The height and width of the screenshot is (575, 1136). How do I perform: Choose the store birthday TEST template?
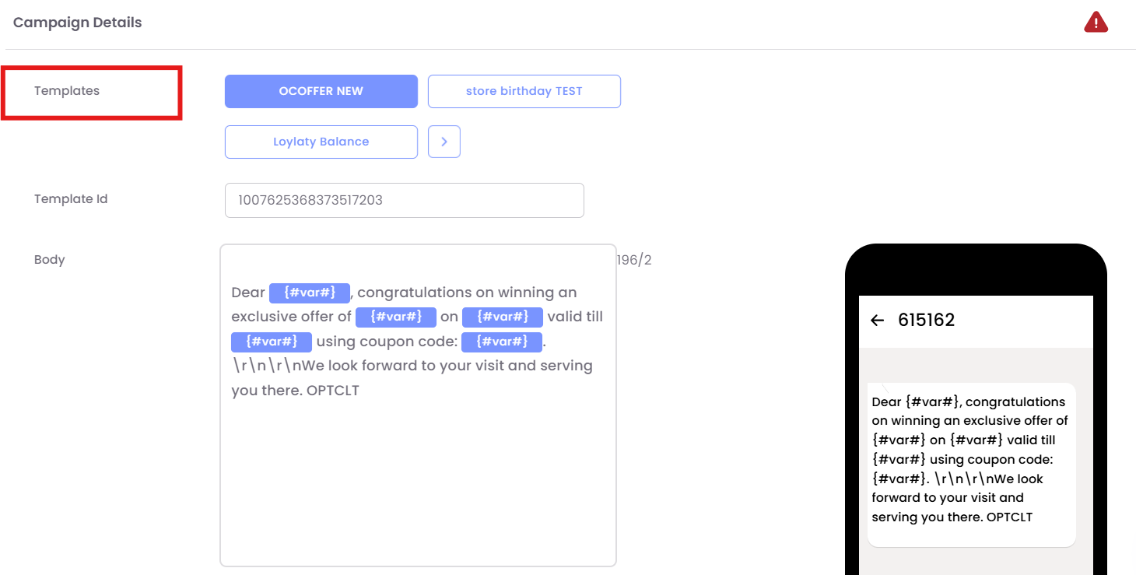pyautogui.click(x=524, y=91)
